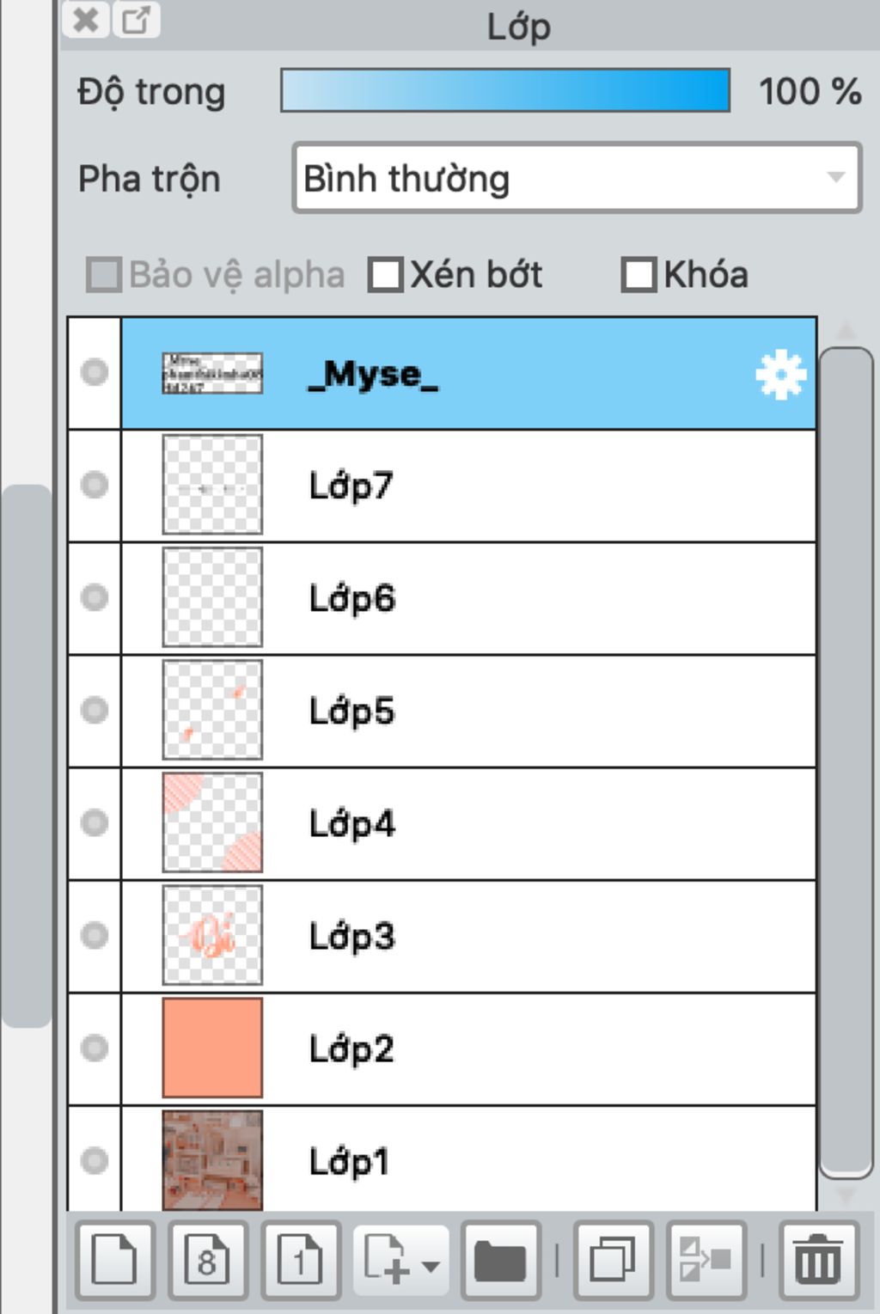Viewport: 880px width, 1314px height.
Task: Open _Myse_ layer settings gear
Action: tap(780, 375)
